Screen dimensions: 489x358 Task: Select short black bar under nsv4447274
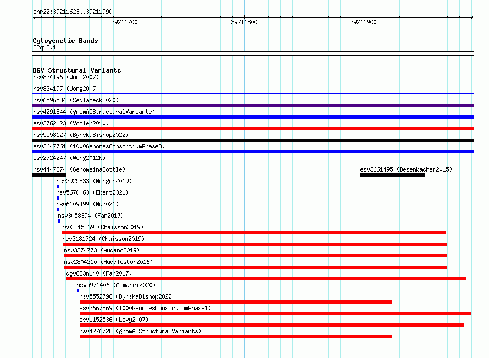click(49, 175)
